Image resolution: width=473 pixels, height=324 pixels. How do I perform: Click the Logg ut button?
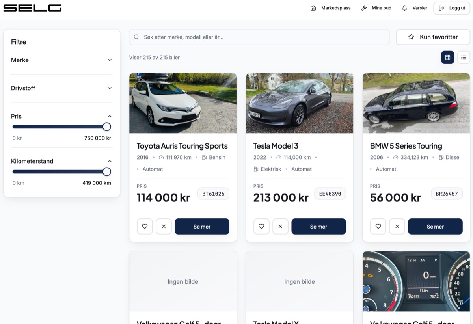click(452, 8)
